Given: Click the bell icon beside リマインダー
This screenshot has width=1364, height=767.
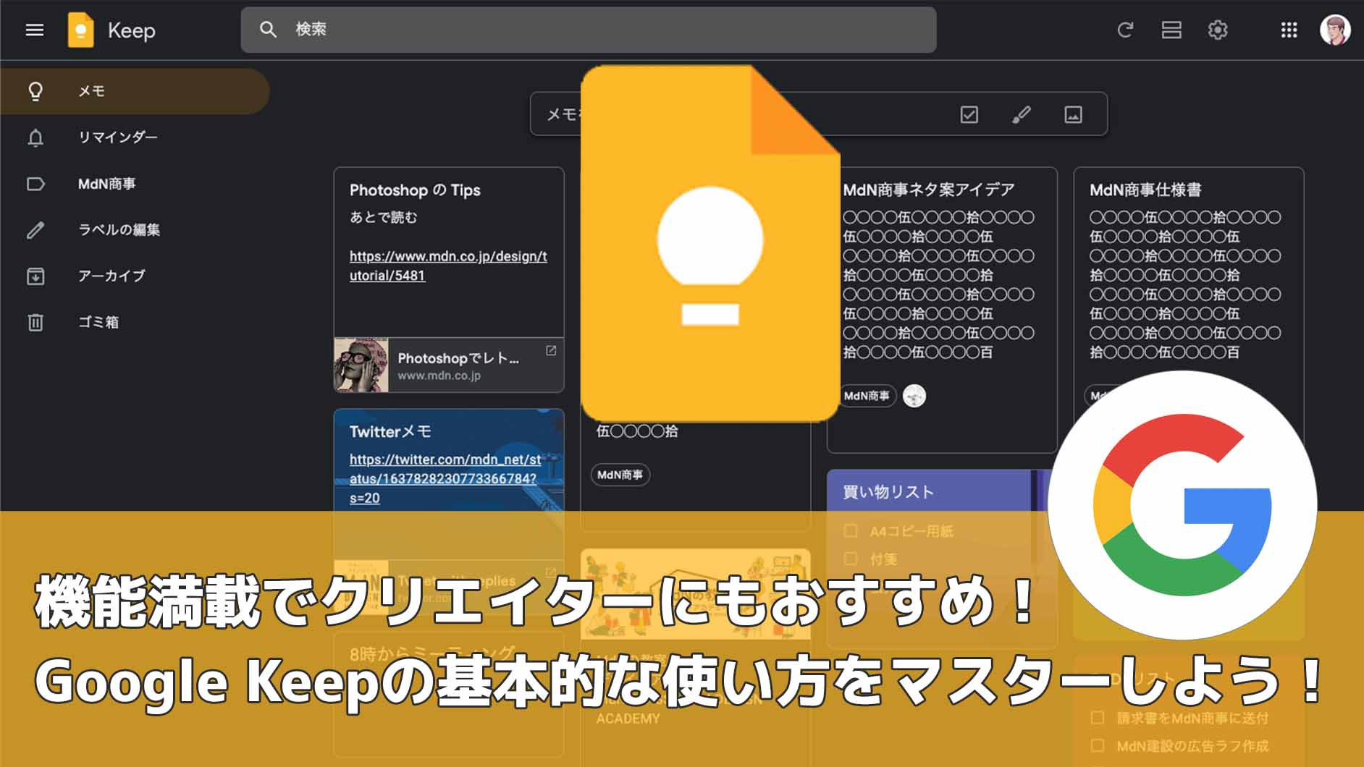Looking at the screenshot, I should [35, 137].
